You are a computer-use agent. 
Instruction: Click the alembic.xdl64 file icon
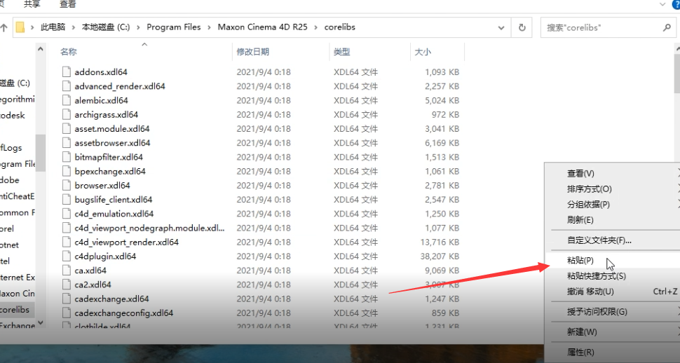click(67, 100)
